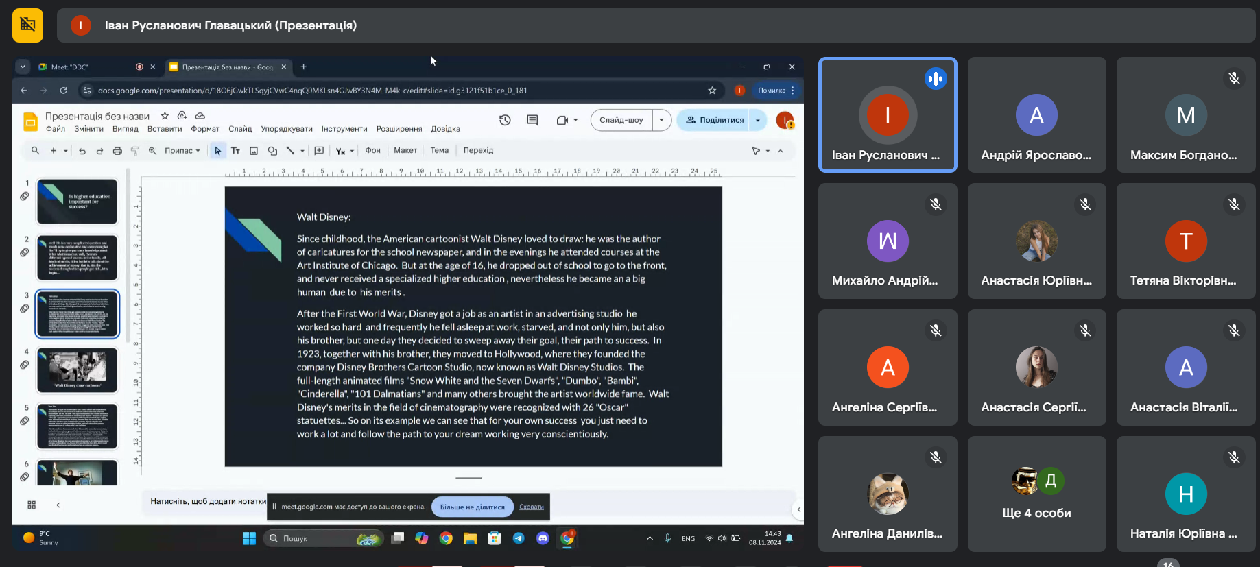
Task: Switch to the Meet "DDC" browser tab
Action: 96,67
